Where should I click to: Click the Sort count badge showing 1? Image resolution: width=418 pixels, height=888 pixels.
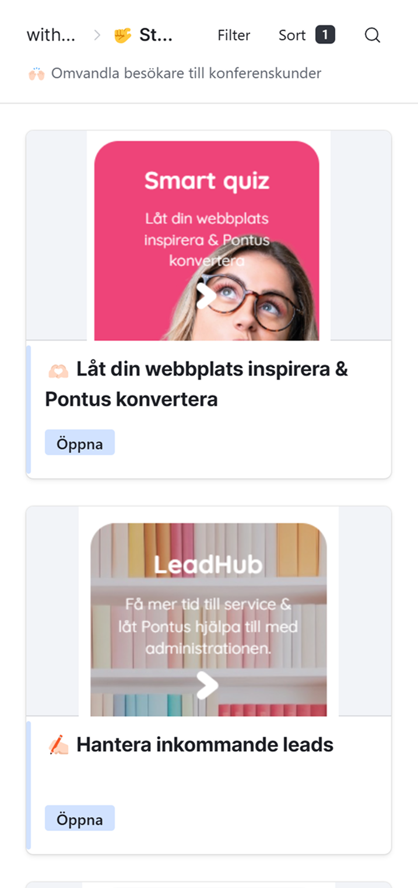(325, 35)
